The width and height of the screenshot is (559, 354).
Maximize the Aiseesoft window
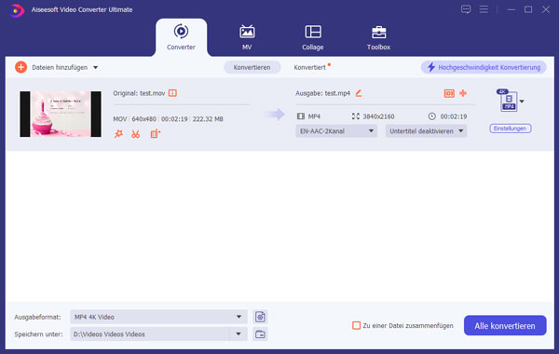[528, 9]
